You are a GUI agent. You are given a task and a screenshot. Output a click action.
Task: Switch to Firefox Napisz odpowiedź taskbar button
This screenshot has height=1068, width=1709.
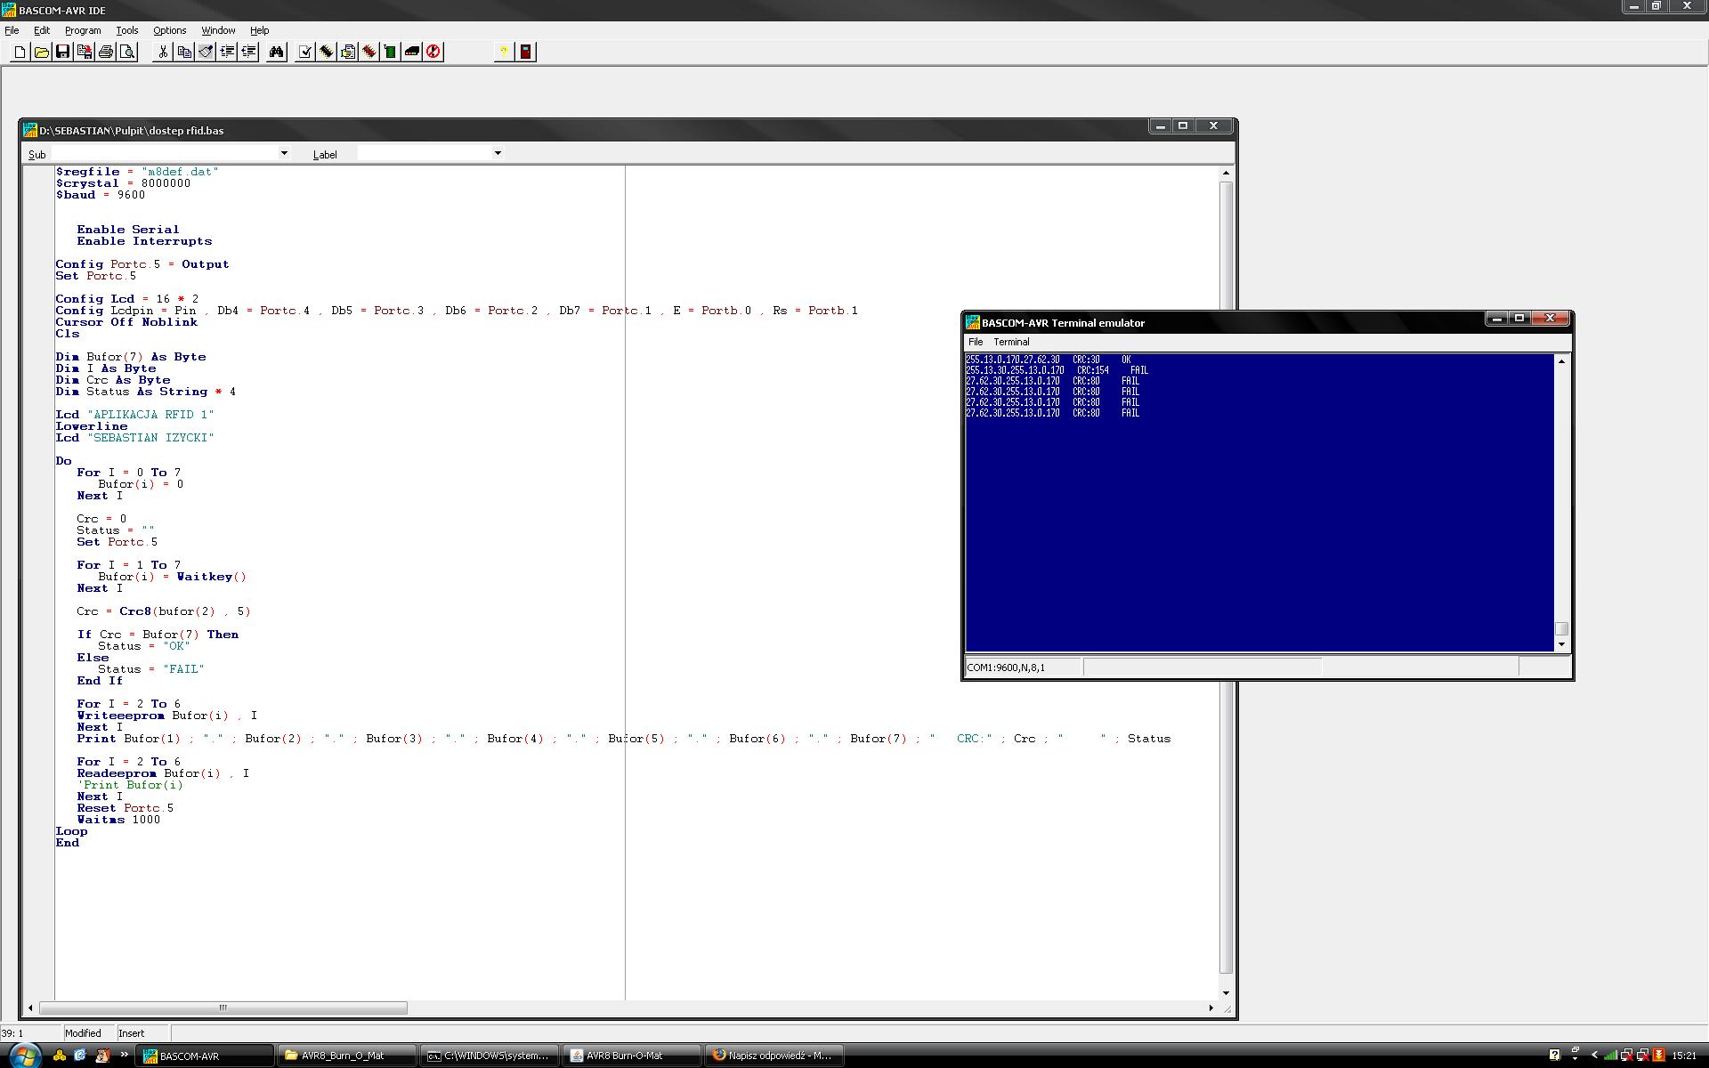coord(774,1056)
